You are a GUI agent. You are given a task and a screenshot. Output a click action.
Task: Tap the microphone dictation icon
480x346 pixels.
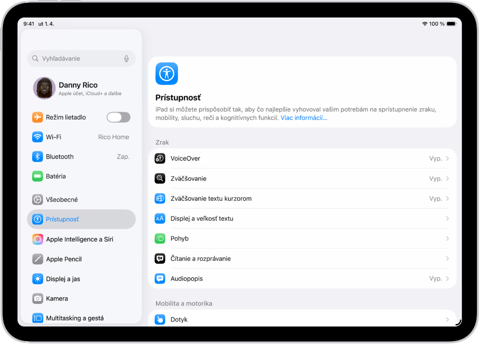[126, 58]
